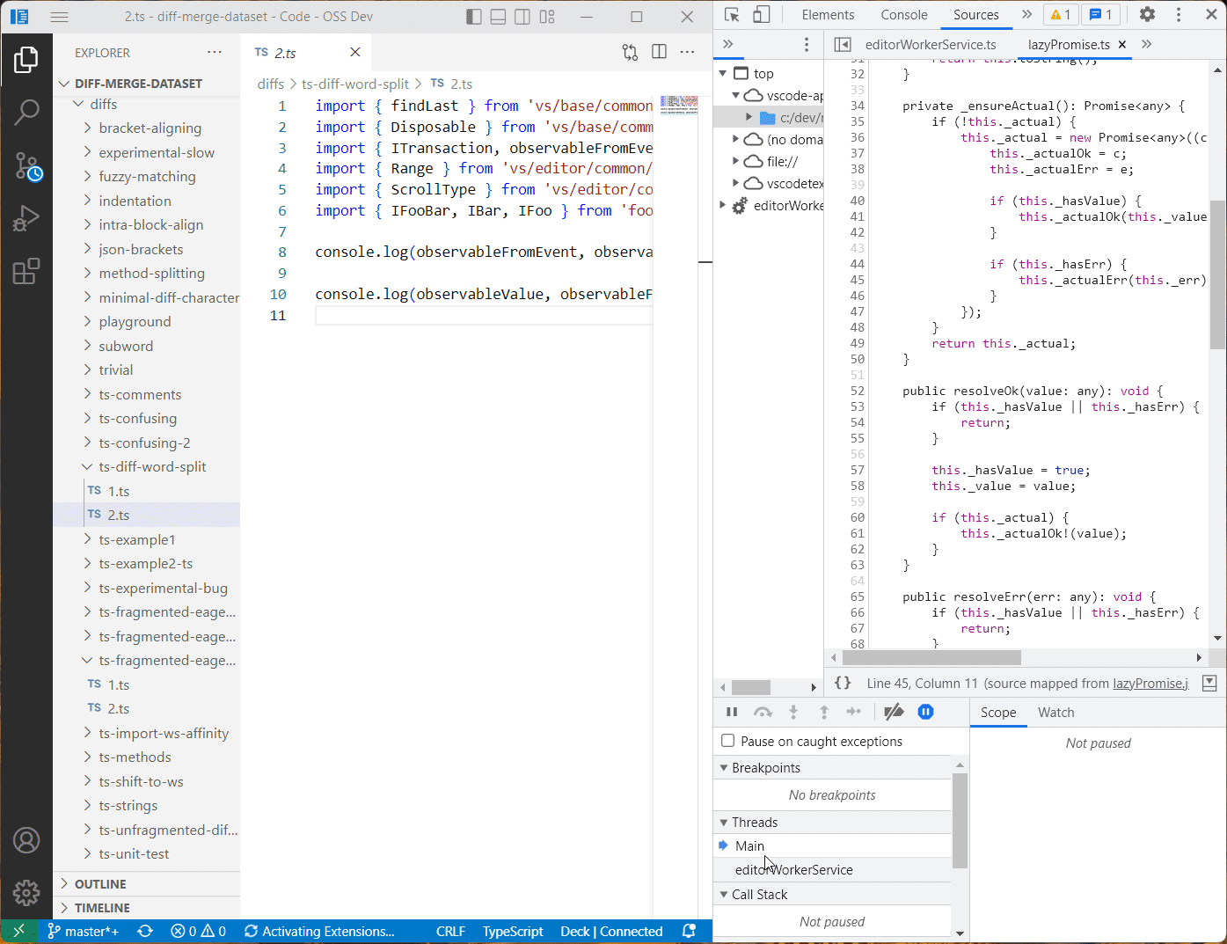Click the code minimap preview
1227x944 pixels.
[679, 106]
